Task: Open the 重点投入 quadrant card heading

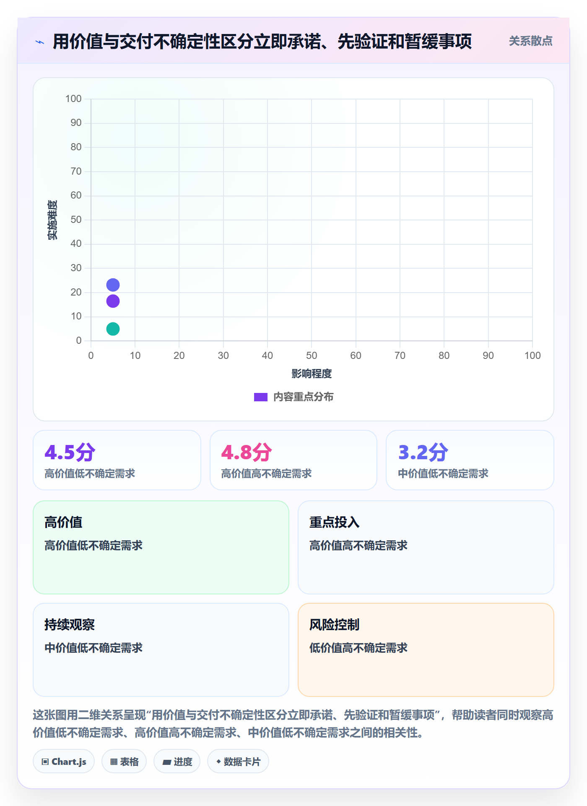Action: pos(334,522)
